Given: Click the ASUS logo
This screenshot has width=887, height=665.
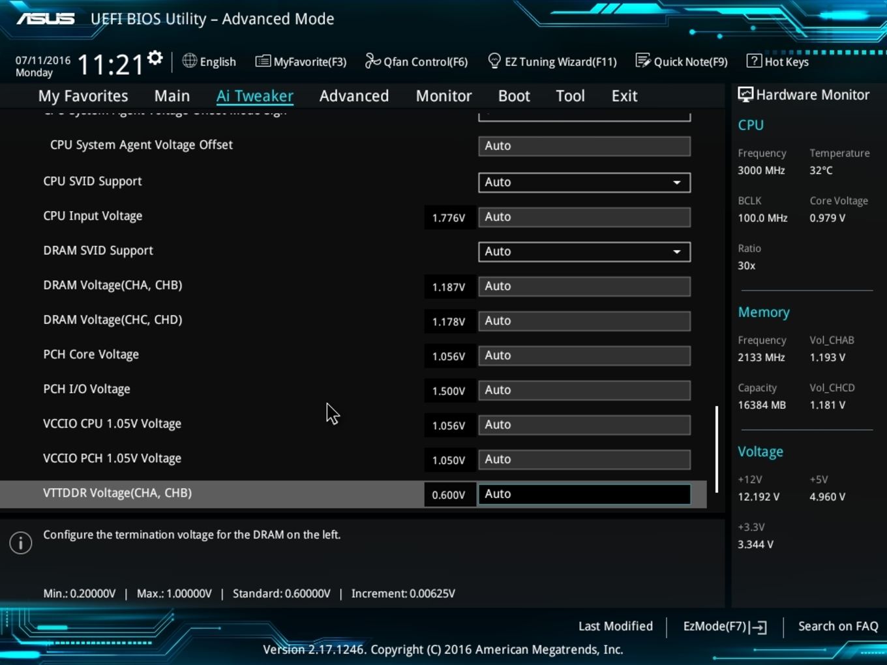Looking at the screenshot, I should [46, 18].
